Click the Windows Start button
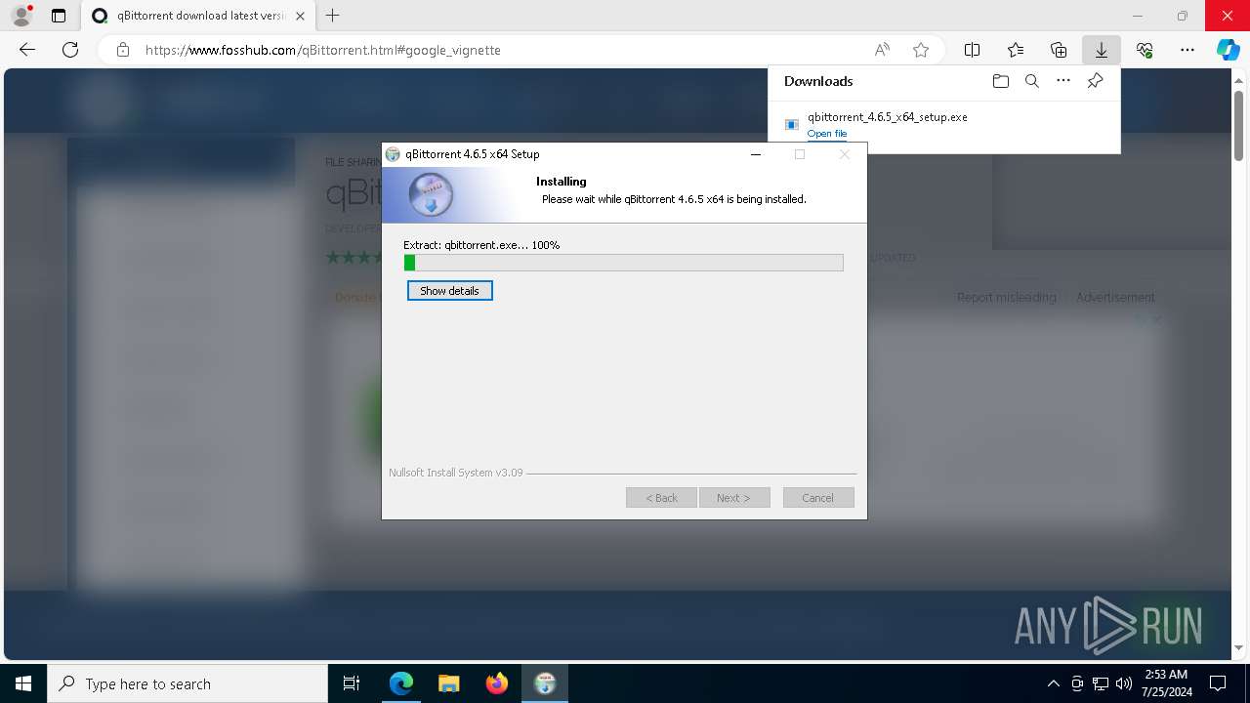This screenshot has height=703, width=1250. pyautogui.click(x=23, y=683)
